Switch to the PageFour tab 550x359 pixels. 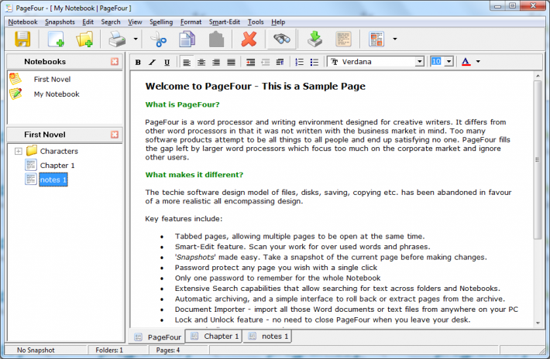coord(157,337)
